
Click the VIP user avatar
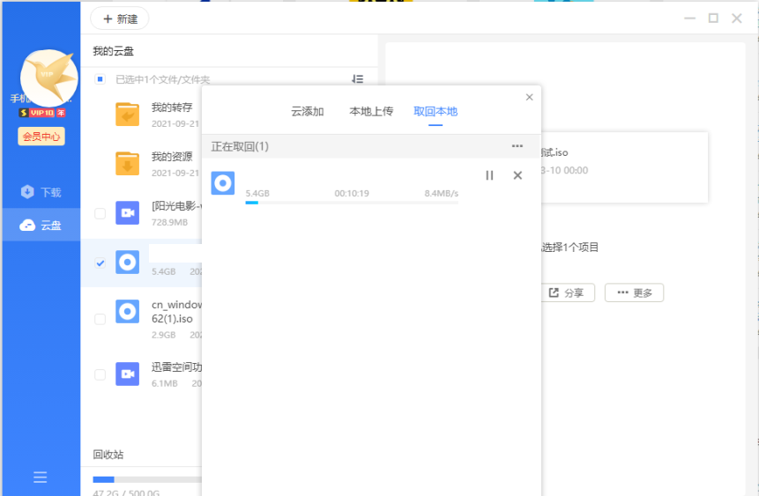pos(48,78)
